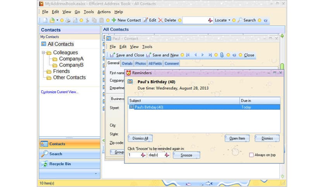Switch to the Contacts navigation pane
This screenshot has height=187, width=324.
tap(69, 144)
